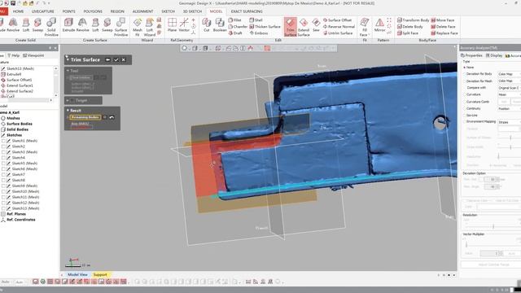Click Revolve in Create Surface group
The width and height of the screenshot is (521, 293).
point(82,25)
